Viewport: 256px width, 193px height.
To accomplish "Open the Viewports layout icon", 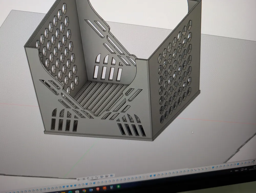I will [x=111, y=175].
